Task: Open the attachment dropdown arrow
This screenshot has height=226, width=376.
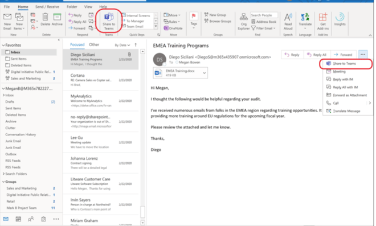Action: click(x=205, y=73)
